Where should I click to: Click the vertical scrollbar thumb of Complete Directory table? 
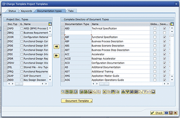172,35
